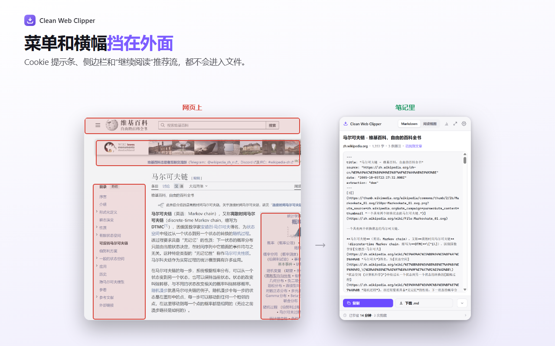Open the 随机漫步 article link

160,290
